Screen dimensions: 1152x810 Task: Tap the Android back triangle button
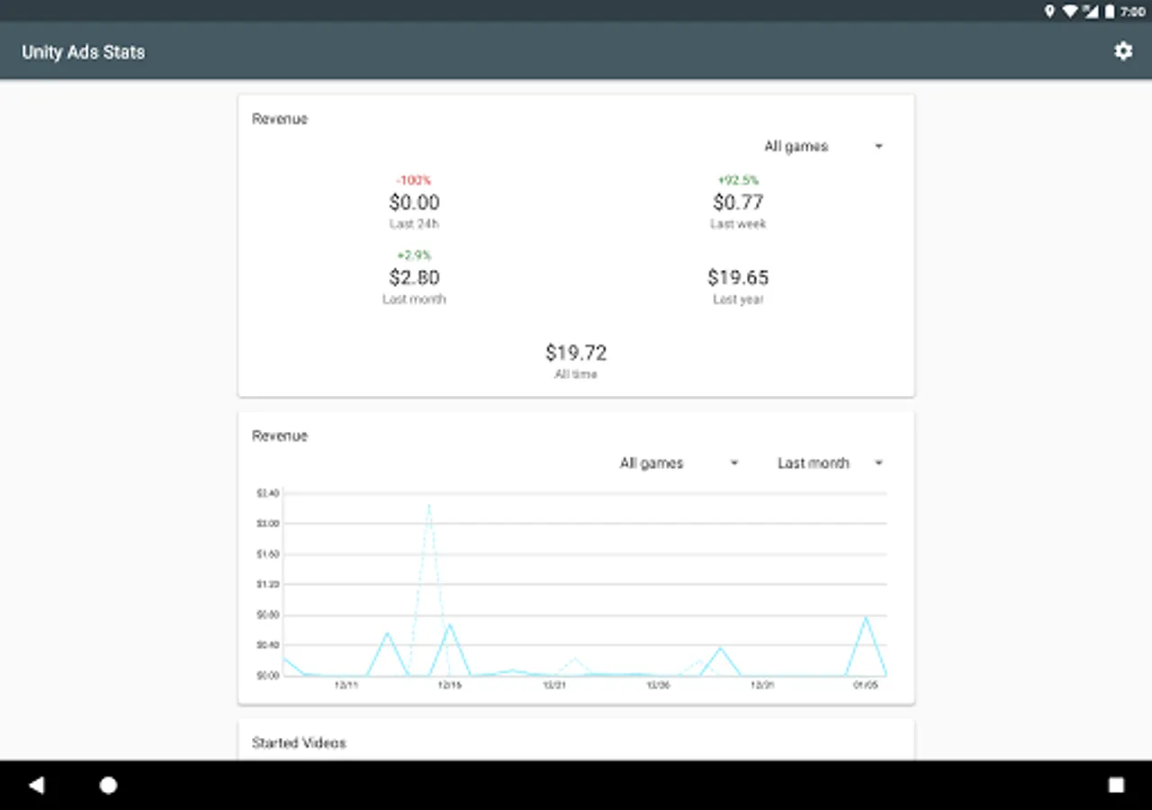tap(36, 785)
